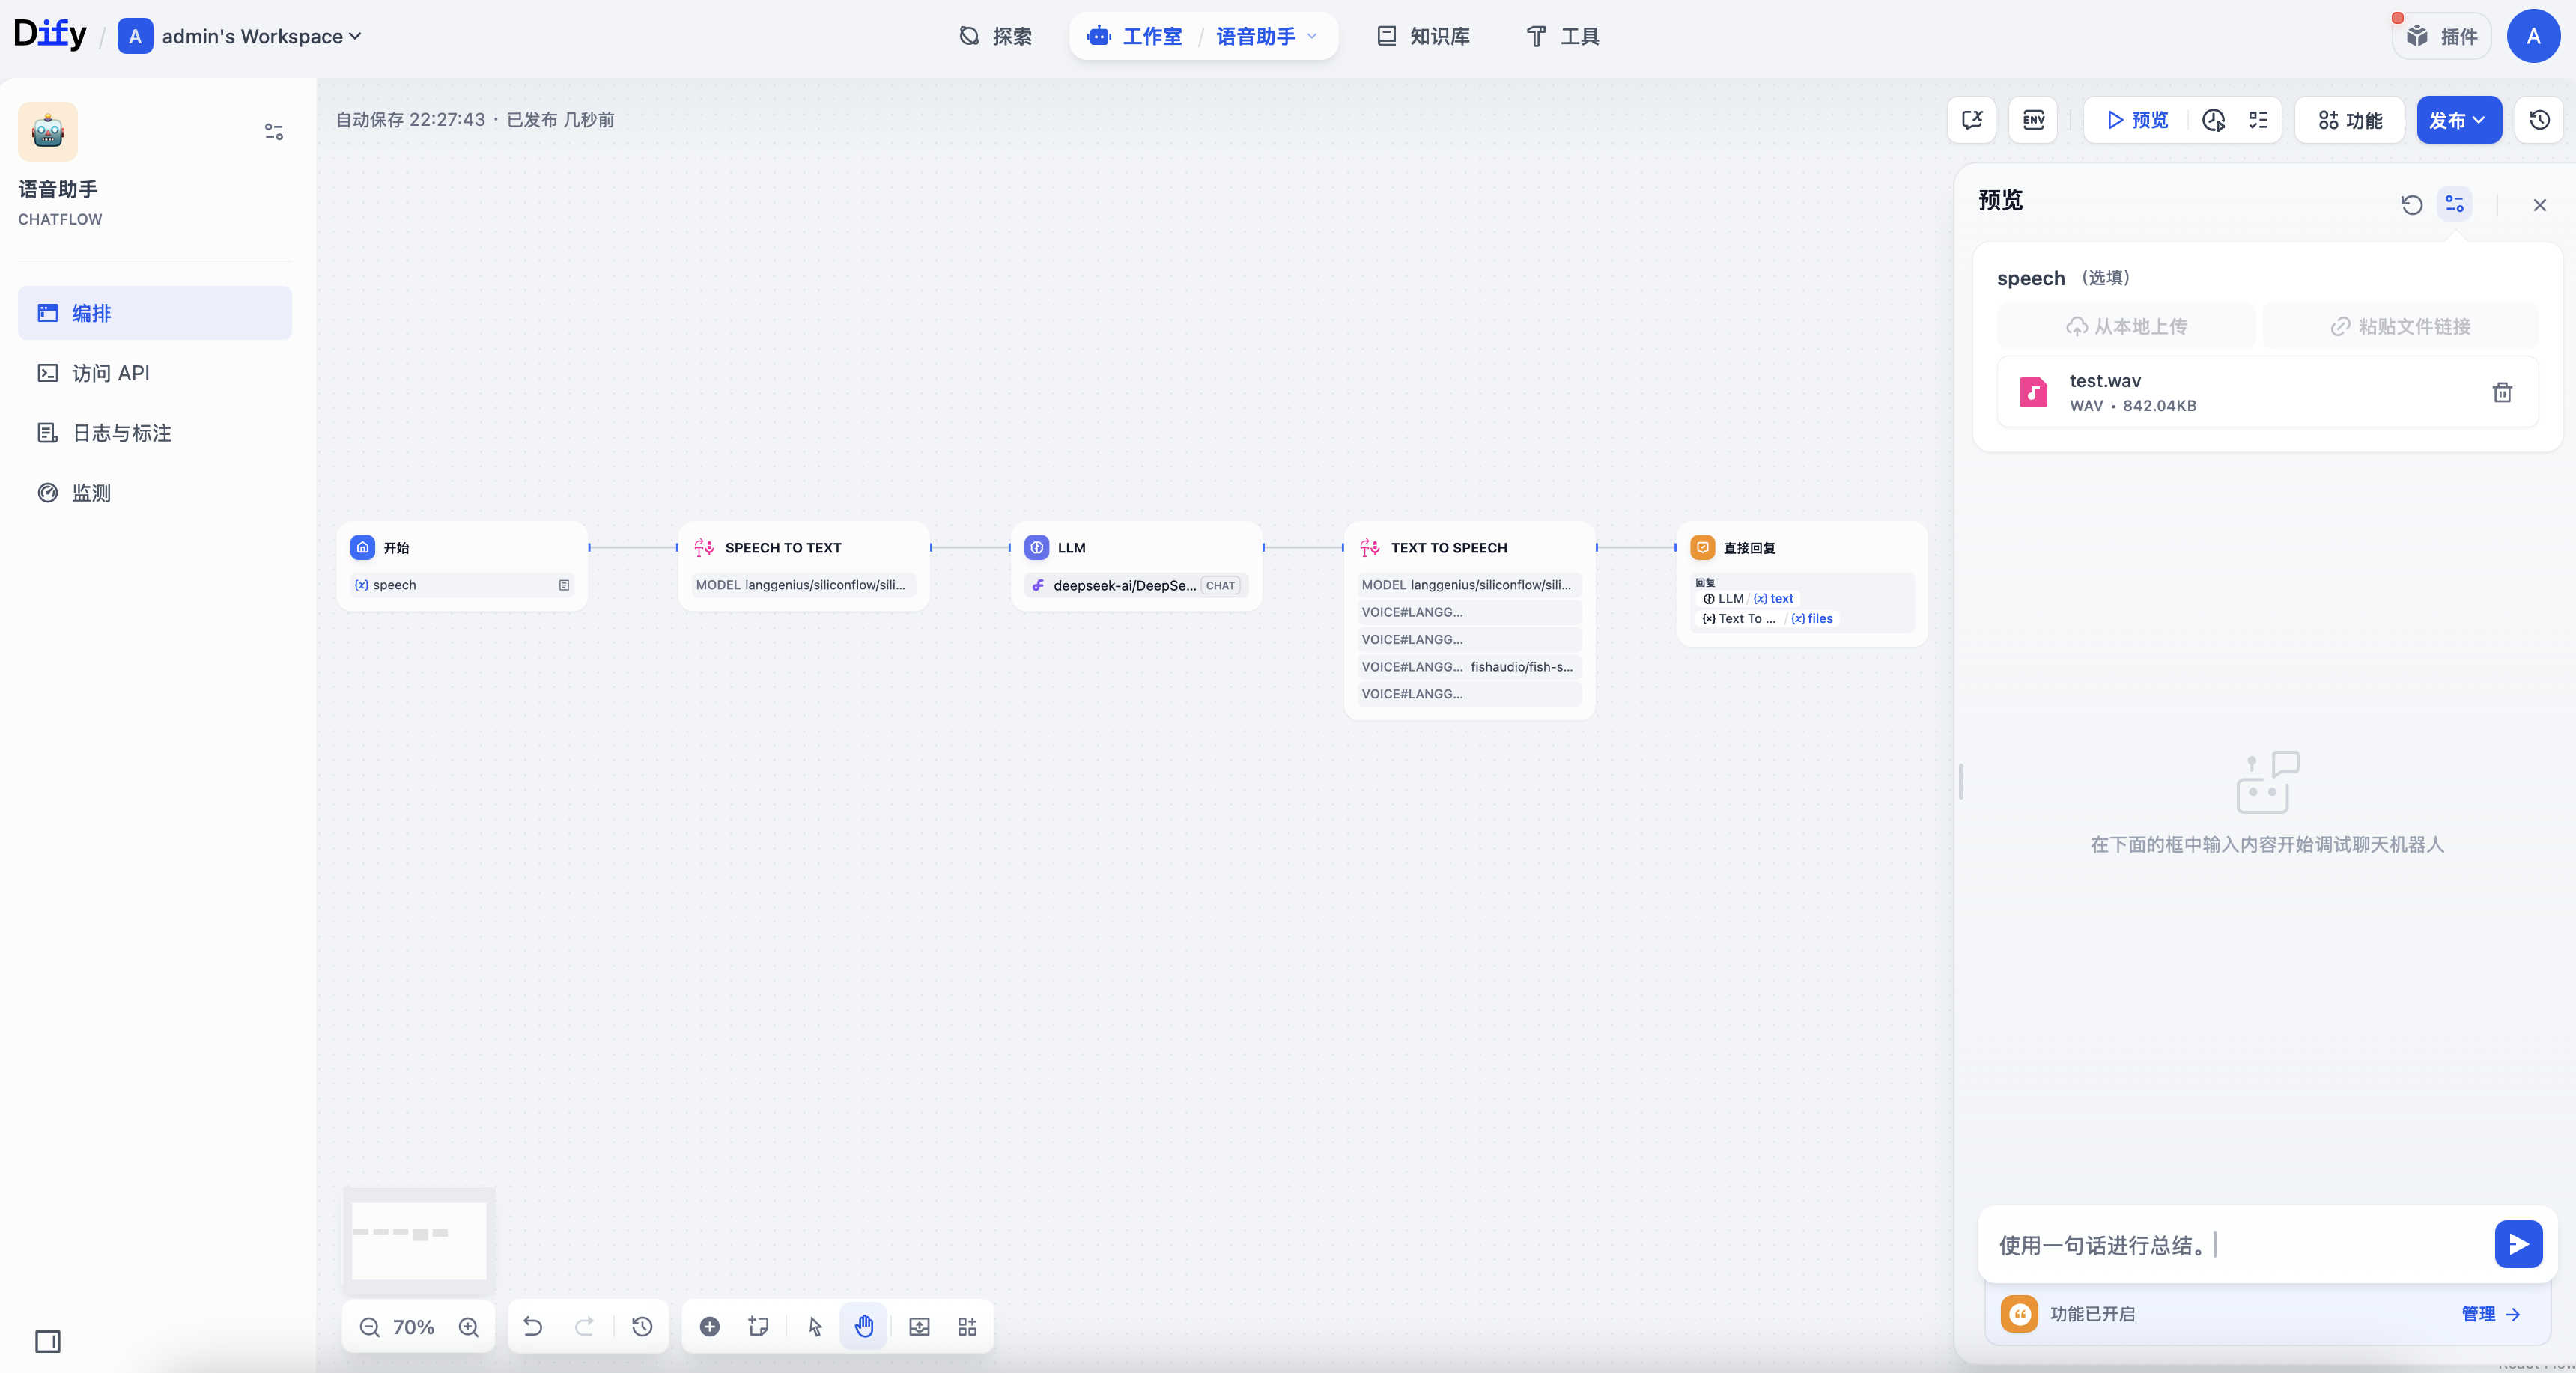Click the undo arrow icon
Image resolution: width=2576 pixels, height=1373 pixels.
click(x=533, y=1326)
